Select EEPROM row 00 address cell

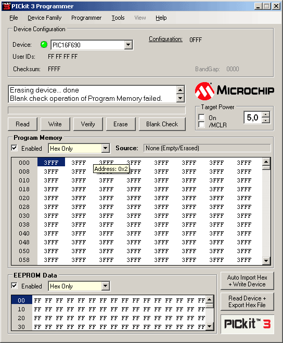21,300
